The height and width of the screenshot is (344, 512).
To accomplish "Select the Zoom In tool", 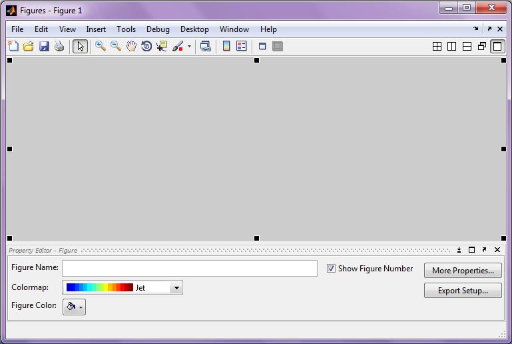I will point(101,46).
